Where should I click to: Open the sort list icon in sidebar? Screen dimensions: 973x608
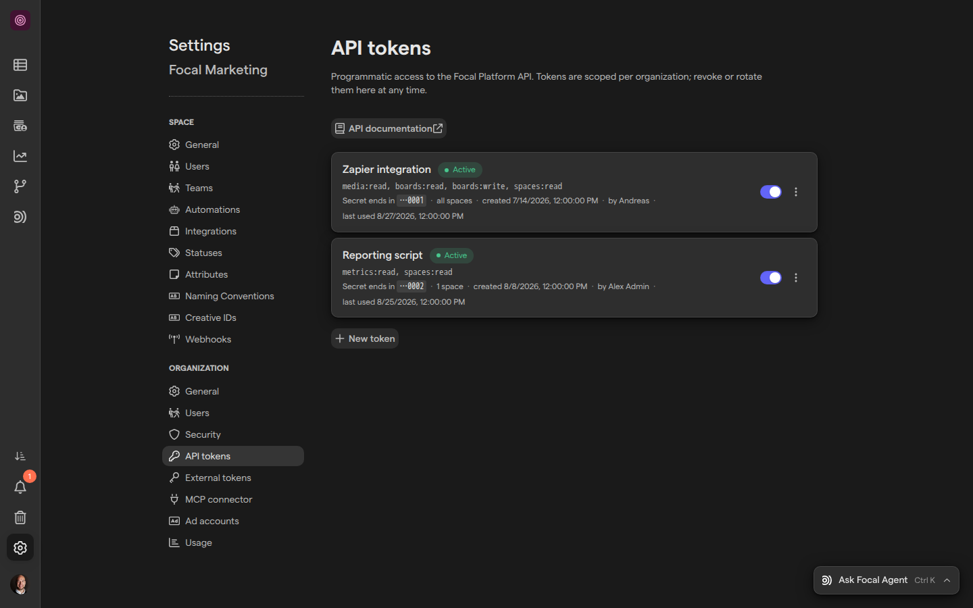point(20,457)
